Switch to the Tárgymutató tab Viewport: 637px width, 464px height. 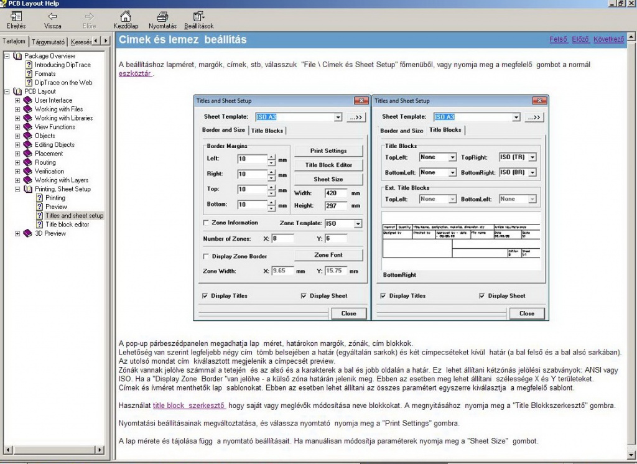tap(48, 42)
